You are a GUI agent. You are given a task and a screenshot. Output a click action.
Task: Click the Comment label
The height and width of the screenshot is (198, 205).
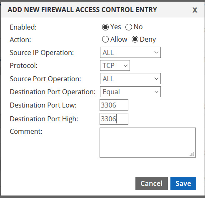pyautogui.click(x=26, y=131)
